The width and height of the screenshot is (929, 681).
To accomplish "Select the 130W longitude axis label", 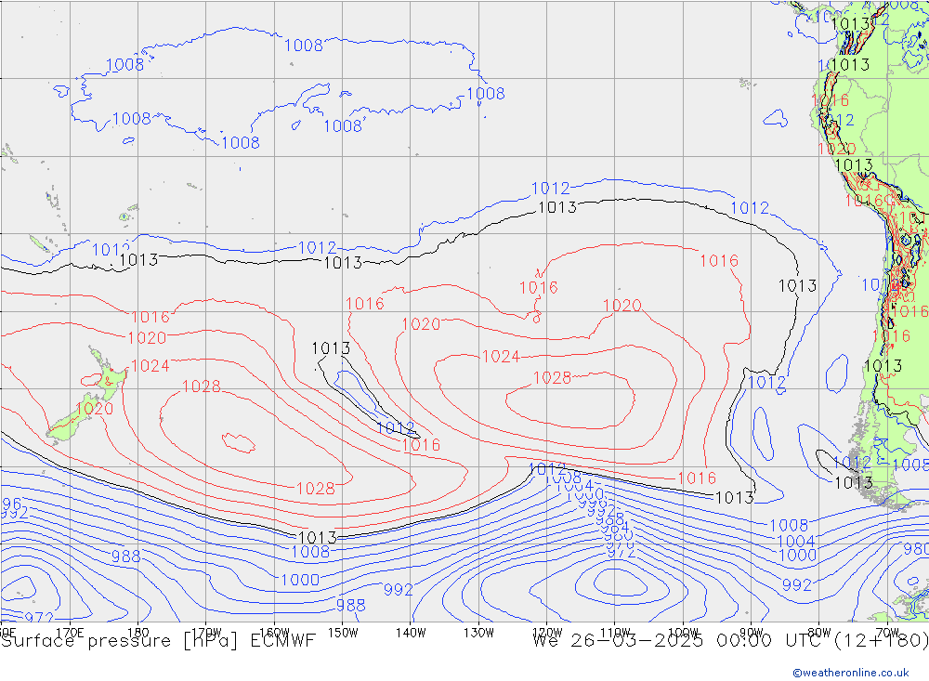I will click(478, 633).
